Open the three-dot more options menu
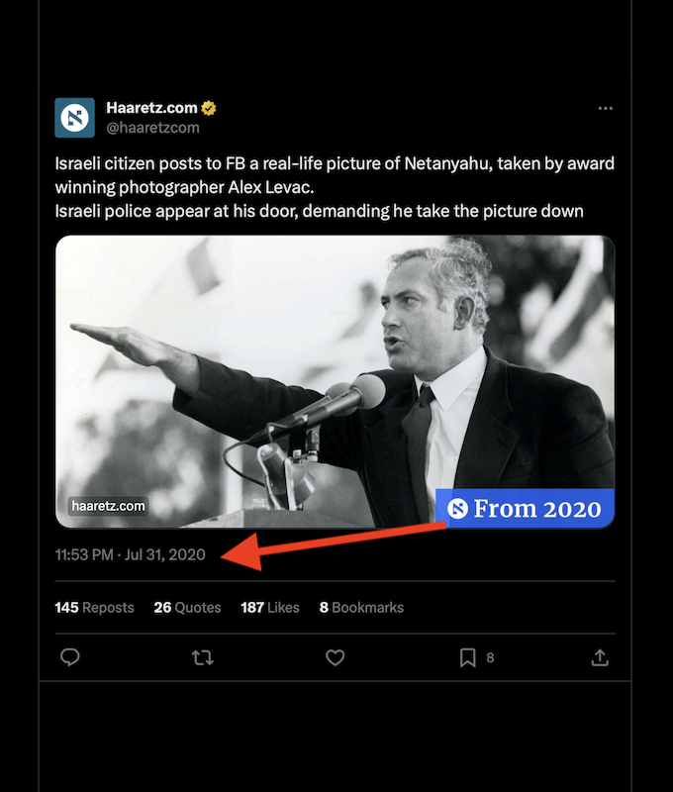The width and height of the screenshot is (673, 792). coord(606,109)
